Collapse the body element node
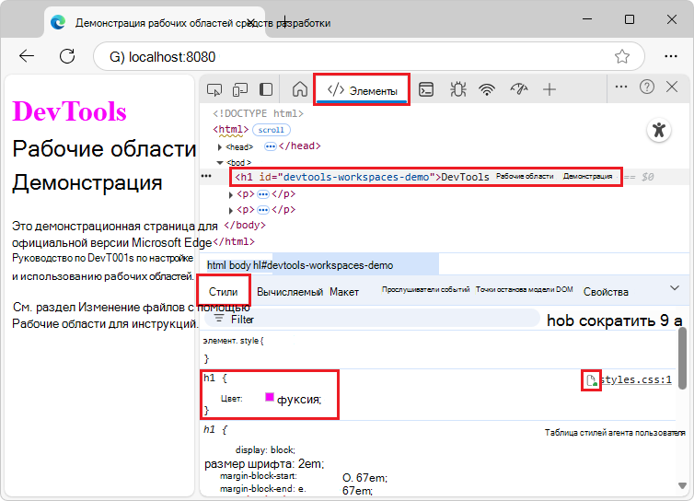Image resolution: width=694 pixels, height=501 pixels. (220, 163)
